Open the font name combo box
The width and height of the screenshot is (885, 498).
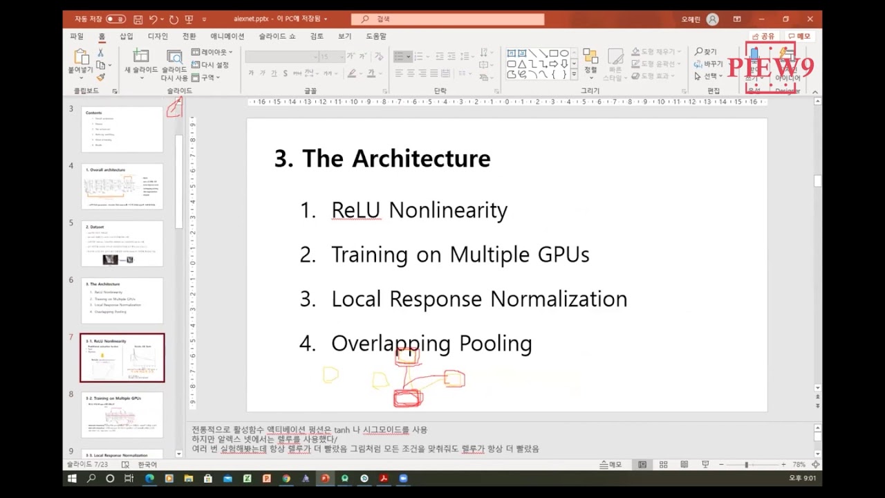(281, 57)
